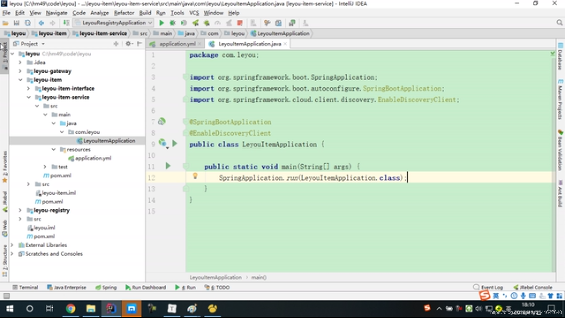Click the File Explorer icon in taskbar

[x=91, y=308]
